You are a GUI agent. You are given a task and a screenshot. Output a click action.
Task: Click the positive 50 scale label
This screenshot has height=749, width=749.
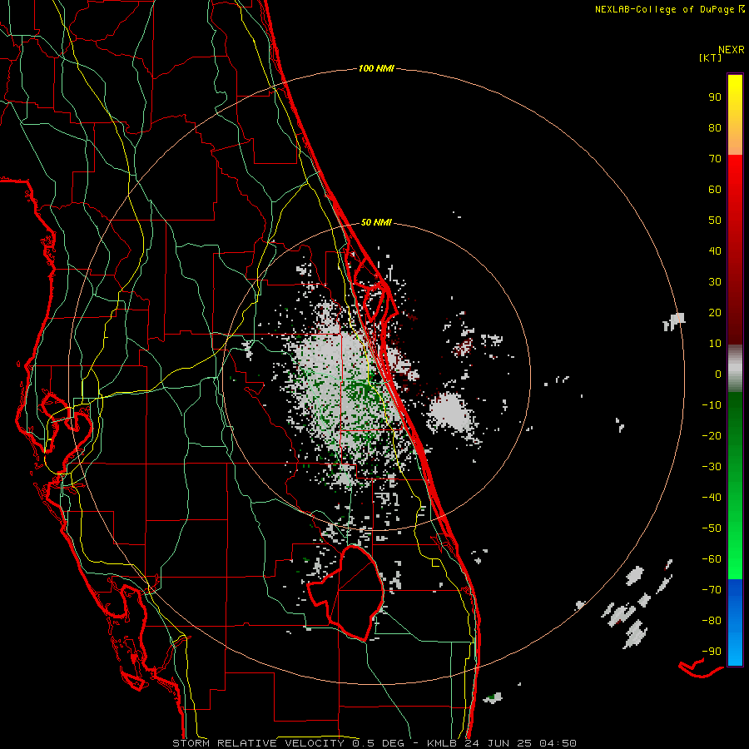[x=715, y=221]
